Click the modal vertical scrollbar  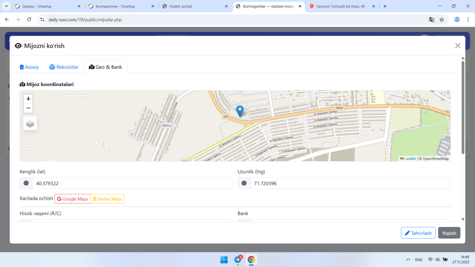click(x=463, y=108)
